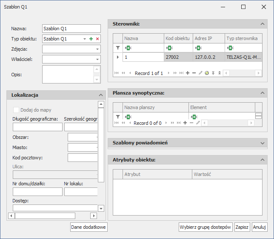This screenshot has width=274, height=239.
Task: Open ABC filter in Kod obiektu column
Action: point(169,48)
